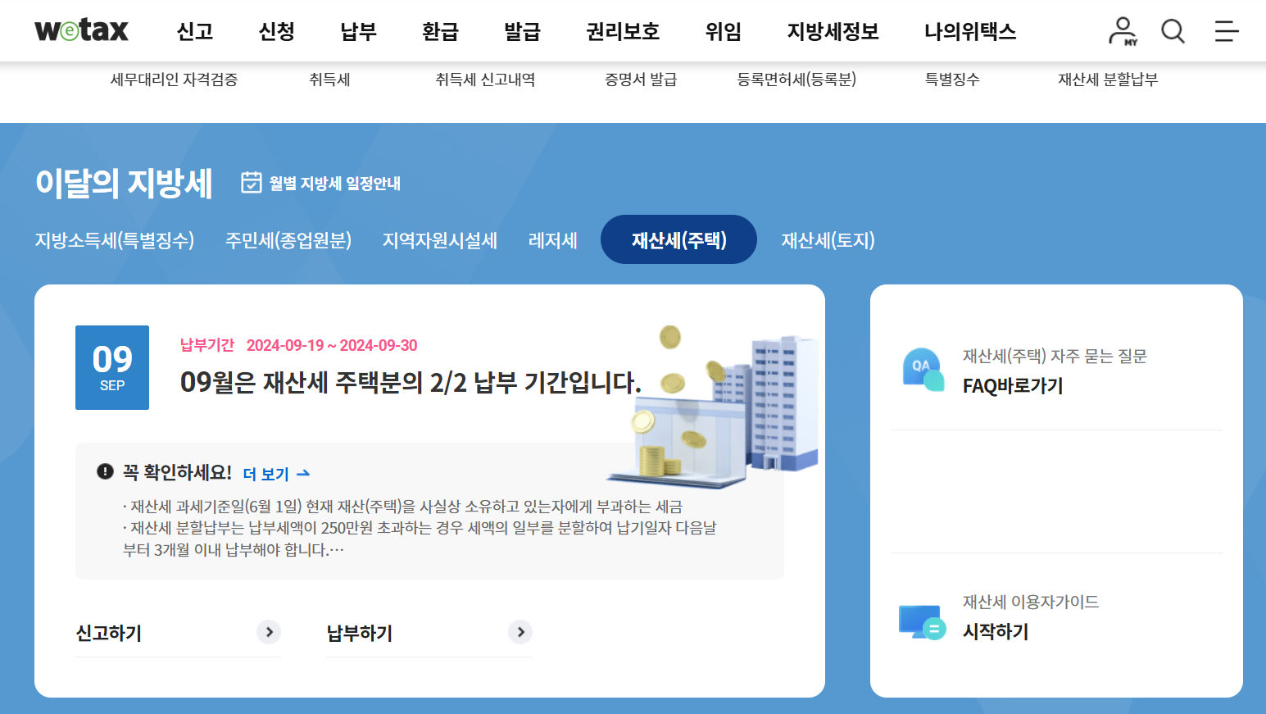Open the 지방세정보 menu
This screenshot has width=1266, height=714.
tap(833, 31)
